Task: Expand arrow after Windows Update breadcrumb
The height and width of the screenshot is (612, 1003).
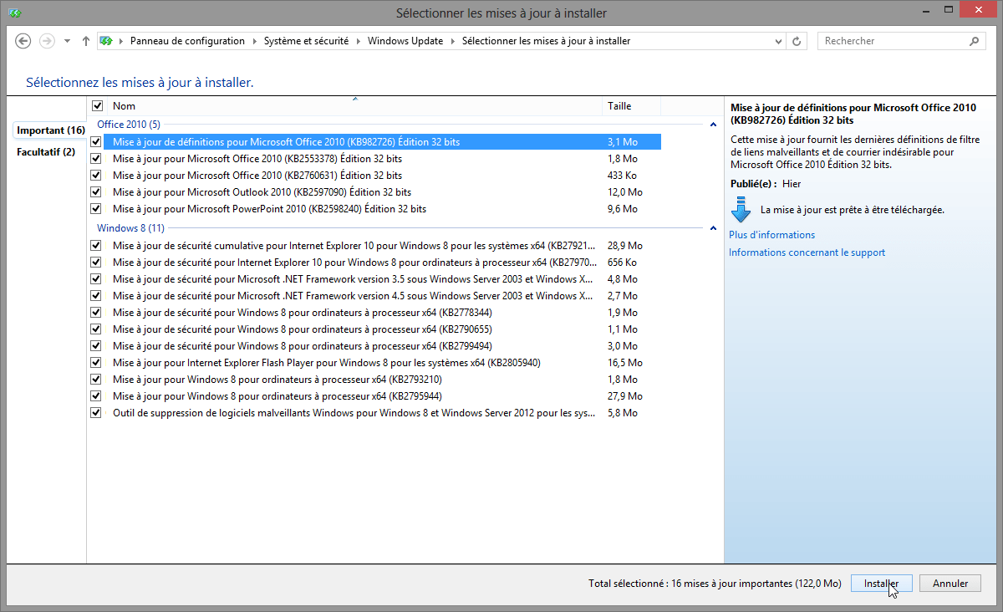Action: [453, 41]
